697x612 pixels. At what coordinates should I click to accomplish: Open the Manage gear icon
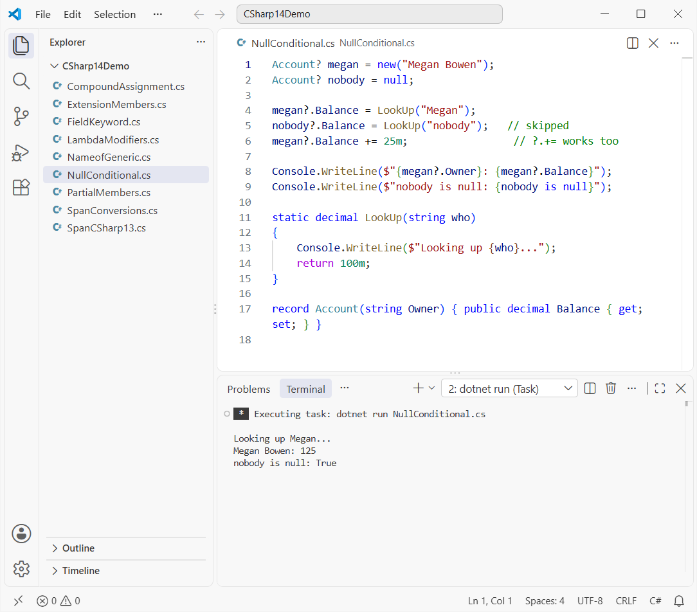click(21, 568)
